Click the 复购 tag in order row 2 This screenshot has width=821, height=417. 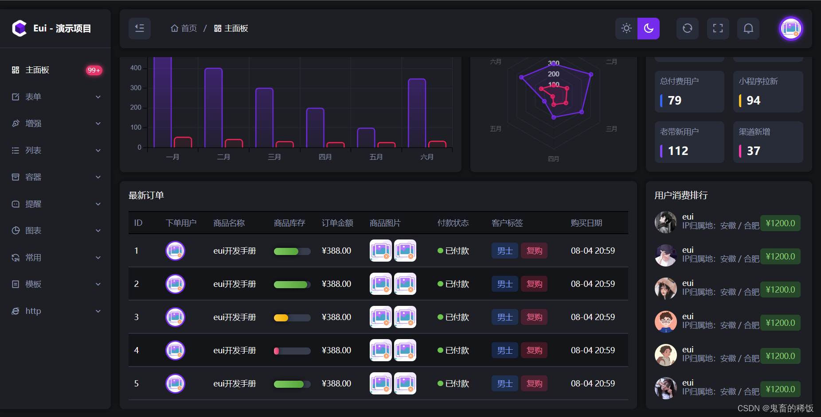534,284
